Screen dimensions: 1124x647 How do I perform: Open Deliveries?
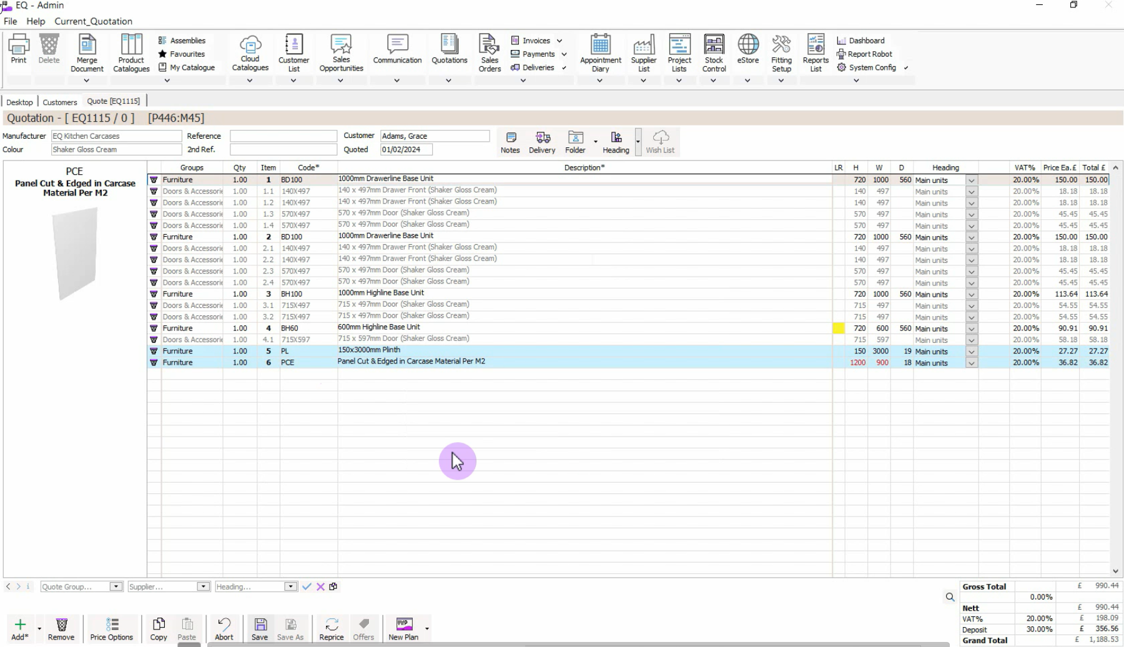tap(533, 67)
